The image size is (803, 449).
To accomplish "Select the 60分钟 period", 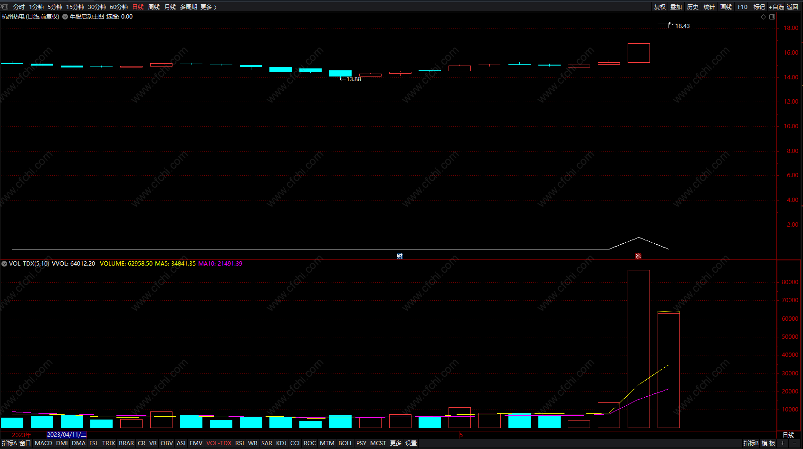I will pos(119,7).
